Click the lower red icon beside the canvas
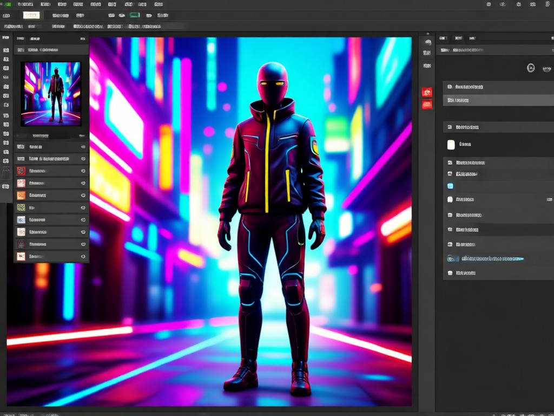 [x=427, y=105]
